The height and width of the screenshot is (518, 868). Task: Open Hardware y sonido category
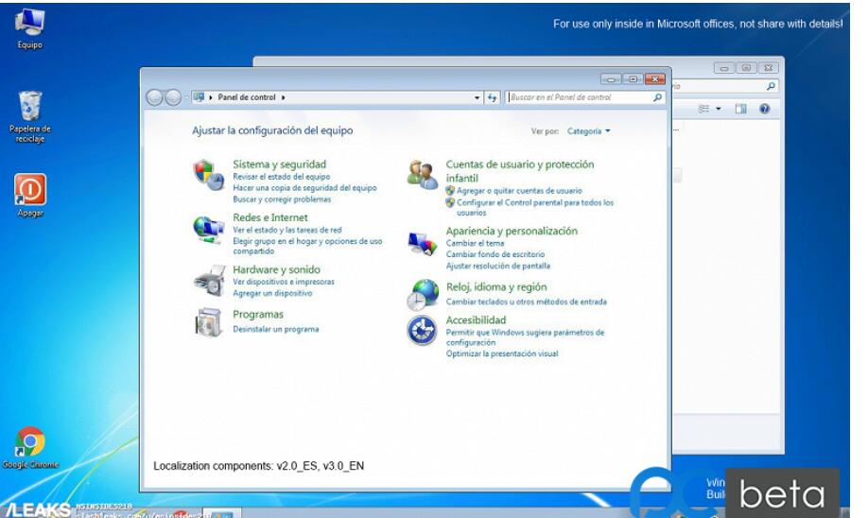[x=276, y=269]
